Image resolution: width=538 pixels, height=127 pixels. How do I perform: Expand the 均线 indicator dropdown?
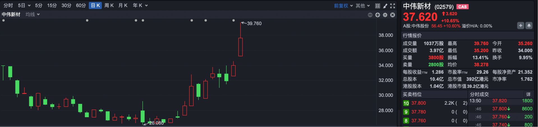coord(33,14)
